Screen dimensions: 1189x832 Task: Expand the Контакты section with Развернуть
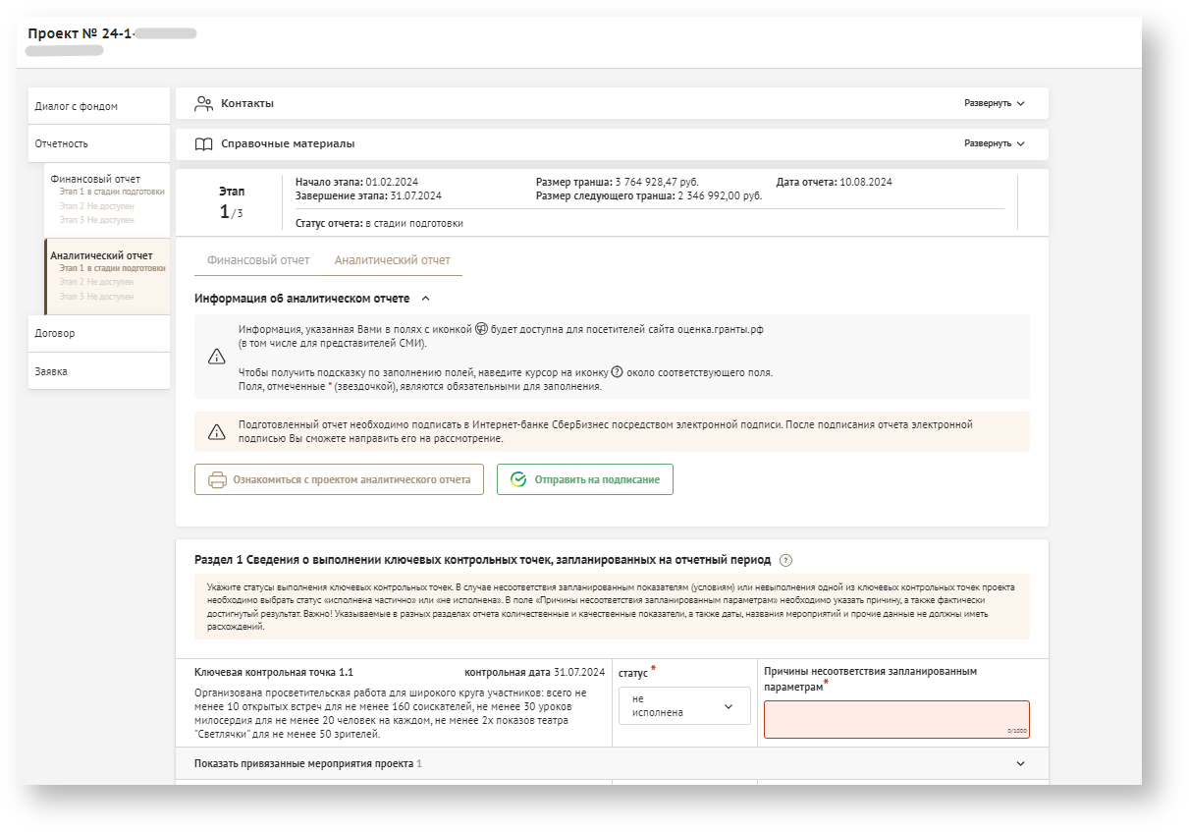point(994,103)
